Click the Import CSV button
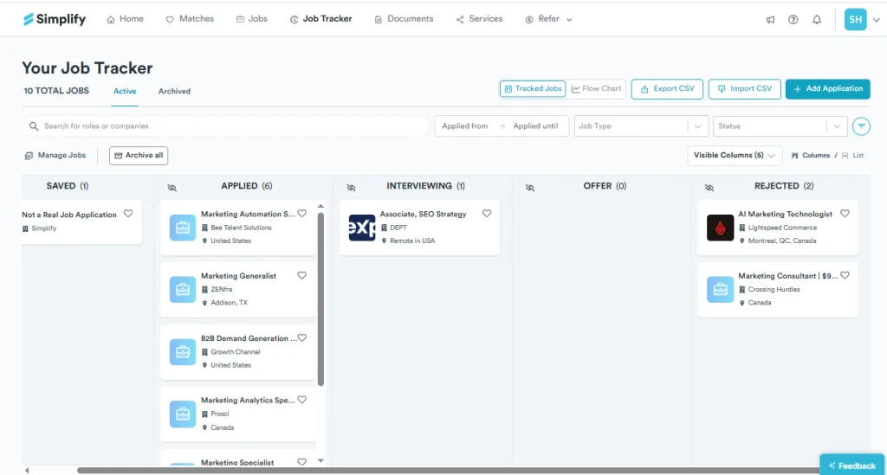 tap(744, 88)
